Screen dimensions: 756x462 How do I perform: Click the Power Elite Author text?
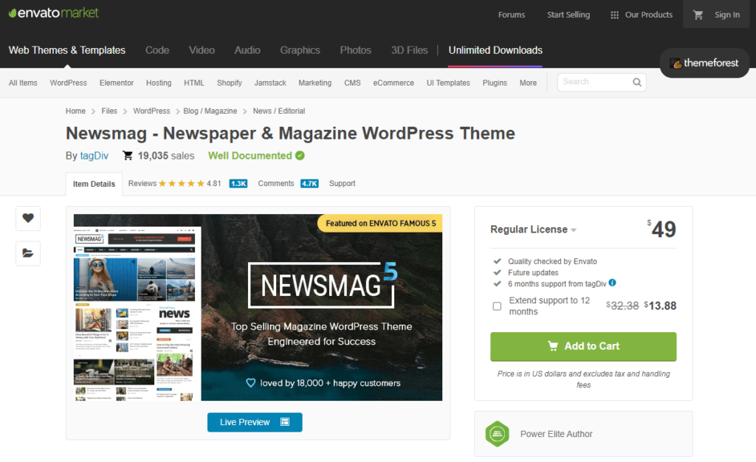pos(557,434)
